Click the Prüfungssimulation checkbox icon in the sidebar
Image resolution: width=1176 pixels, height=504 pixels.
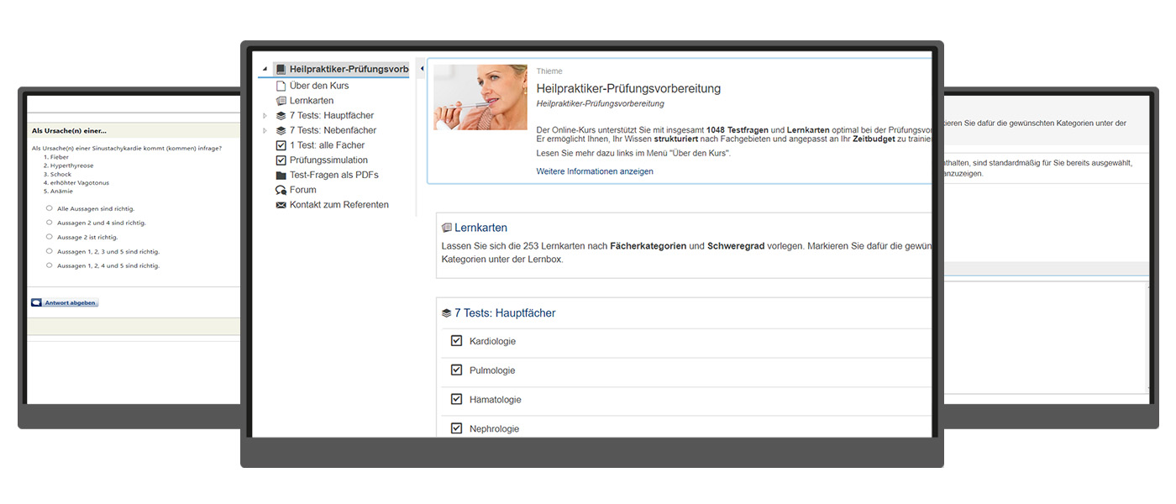point(281,160)
